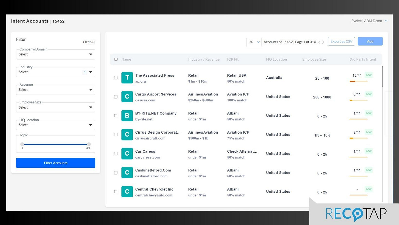Click caskinetteford.com domain text
Screen dimensions: 399x225
click(151, 176)
